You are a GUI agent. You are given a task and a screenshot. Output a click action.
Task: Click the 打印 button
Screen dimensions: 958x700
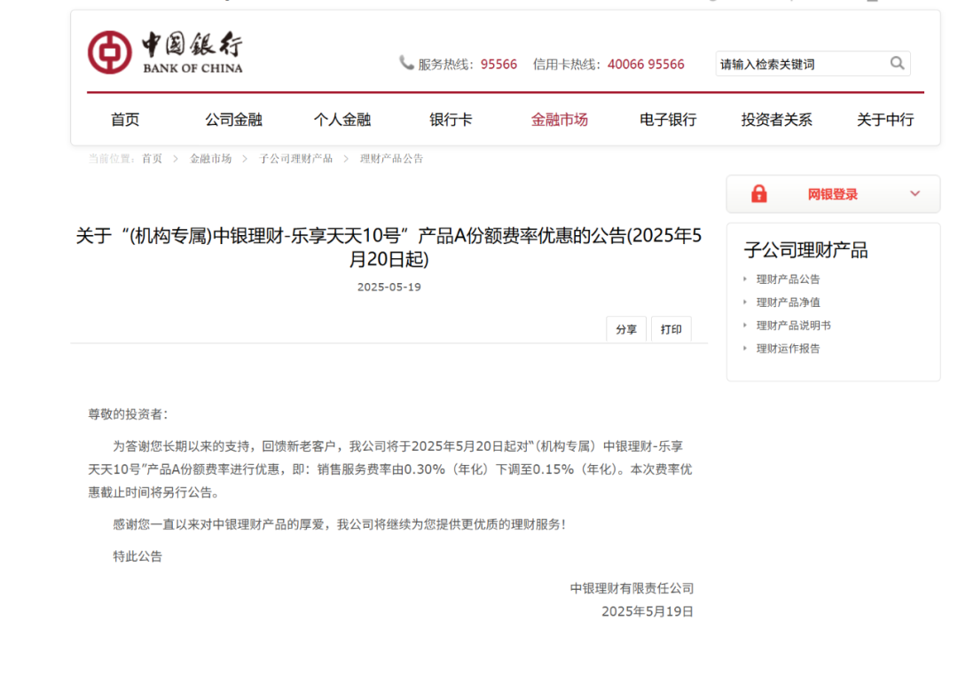[671, 329]
